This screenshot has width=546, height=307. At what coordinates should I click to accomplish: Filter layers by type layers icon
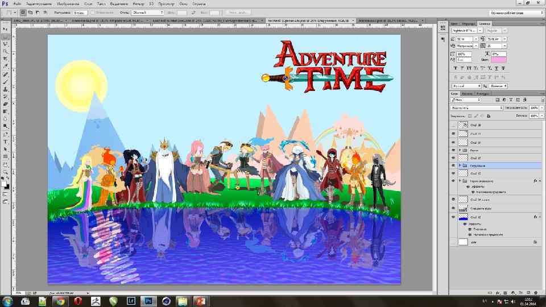pyautogui.click(x=511, y=100)
